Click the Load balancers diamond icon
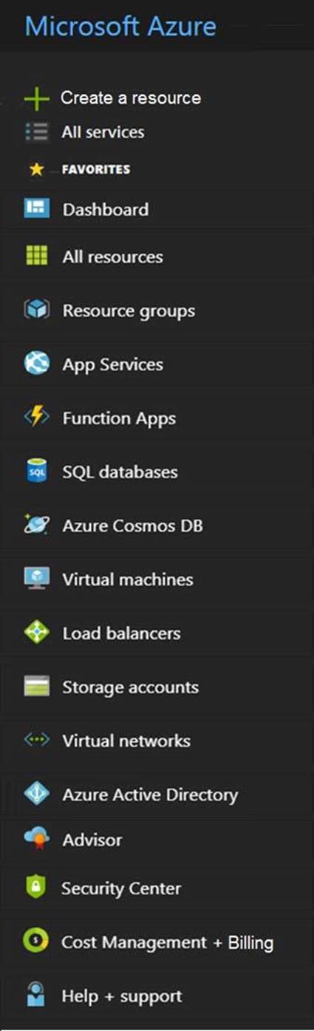Image resolution: width=314 pixels, height=1031 pixels. point(36,633)
